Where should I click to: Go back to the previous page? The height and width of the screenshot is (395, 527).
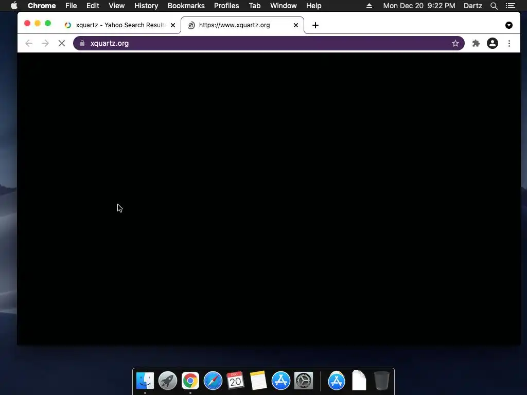click(29, 43)
